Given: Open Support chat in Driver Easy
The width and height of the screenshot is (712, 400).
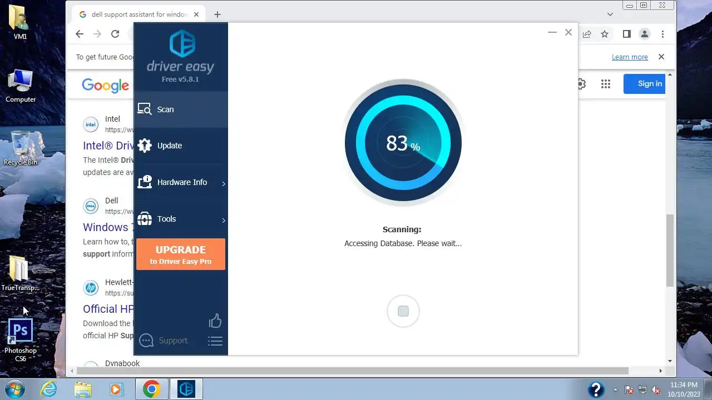Looking at the screenshot, I should tap(164, 341).
